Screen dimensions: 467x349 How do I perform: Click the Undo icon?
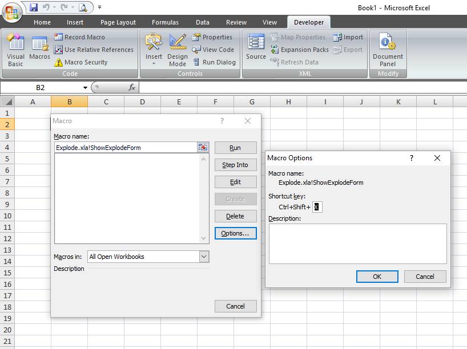pos(46,7)
